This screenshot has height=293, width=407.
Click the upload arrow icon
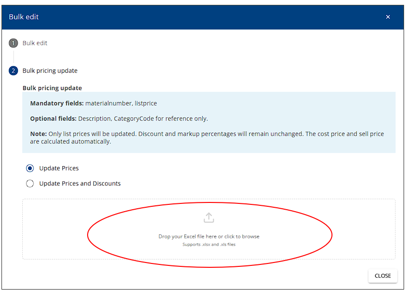(x=209, y=217)
